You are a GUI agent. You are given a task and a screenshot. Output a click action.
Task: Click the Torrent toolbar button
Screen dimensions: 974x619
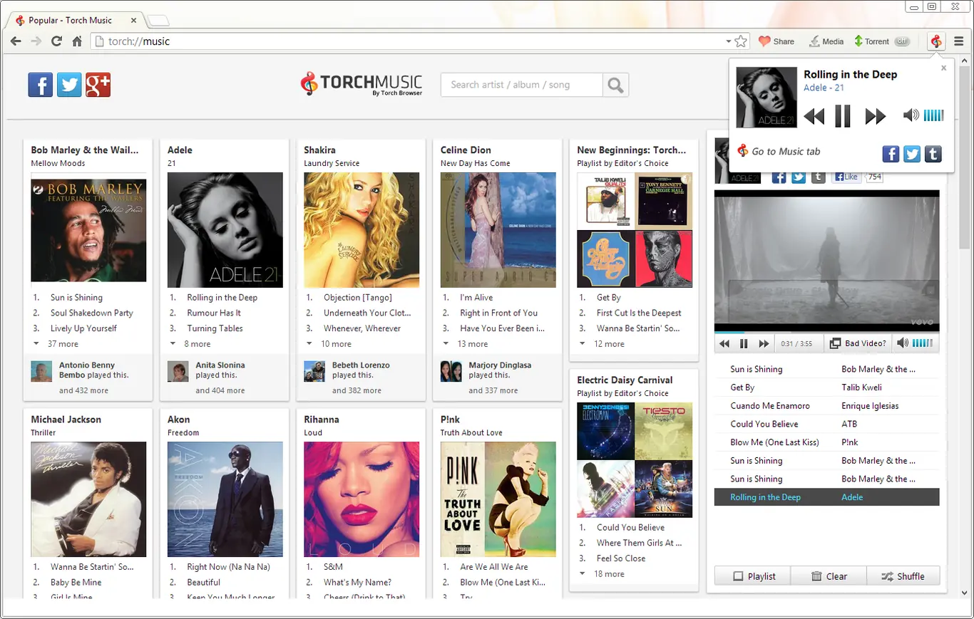click(872, 41)
